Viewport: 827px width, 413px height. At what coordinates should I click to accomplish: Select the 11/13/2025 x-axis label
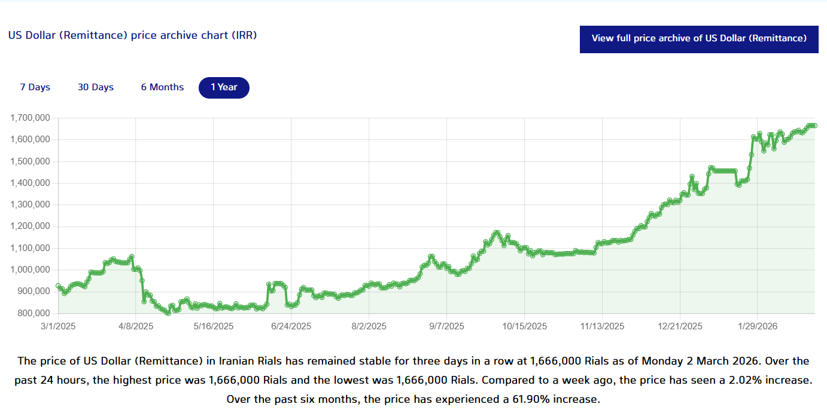coord(603,326)
